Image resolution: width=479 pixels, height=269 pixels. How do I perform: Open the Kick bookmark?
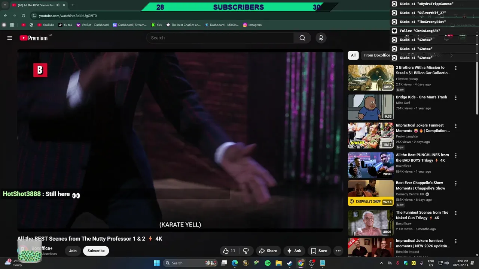click(156, 25)
